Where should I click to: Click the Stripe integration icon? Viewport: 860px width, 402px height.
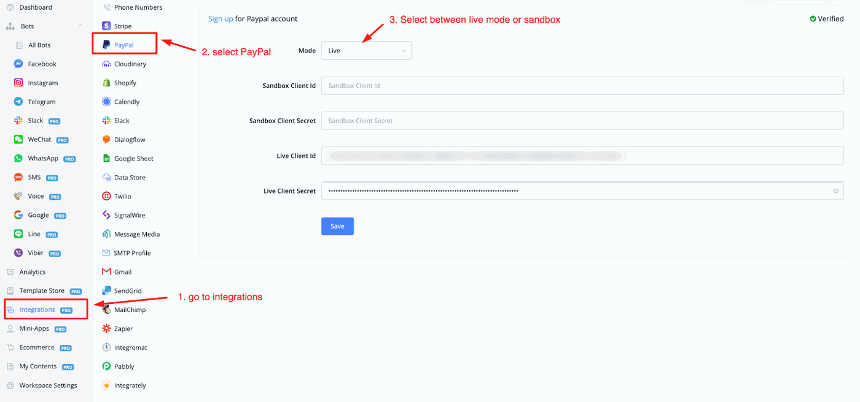(x=107, y=26)
